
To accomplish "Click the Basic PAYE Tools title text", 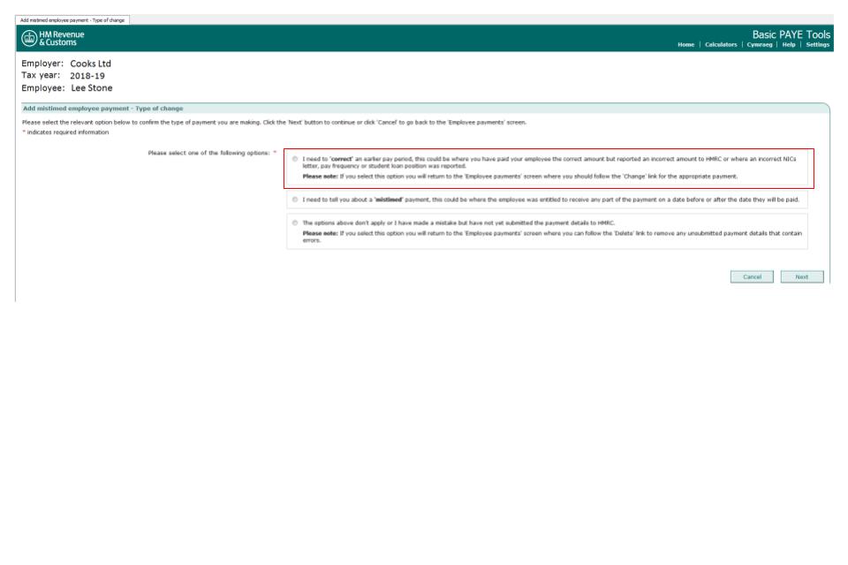I will tap(791, 34).
